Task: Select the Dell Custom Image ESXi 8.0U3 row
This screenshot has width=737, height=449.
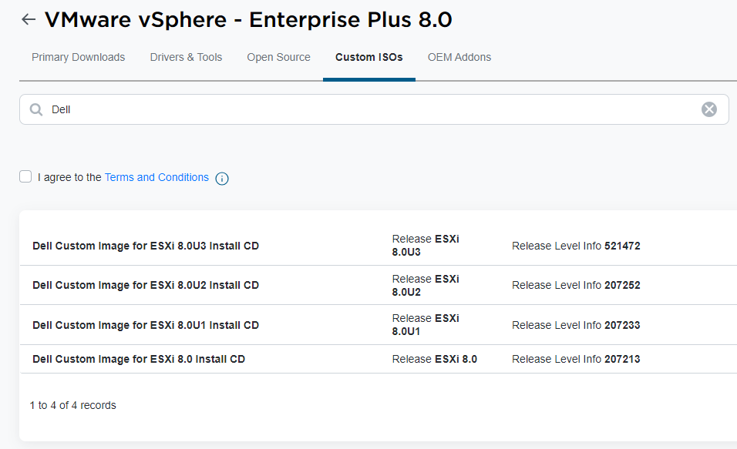Action: click(146, 245)
